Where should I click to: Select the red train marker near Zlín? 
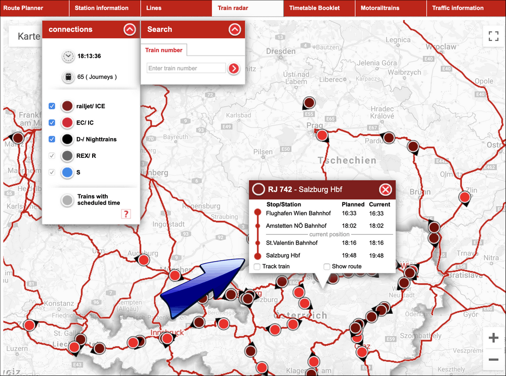465,197
